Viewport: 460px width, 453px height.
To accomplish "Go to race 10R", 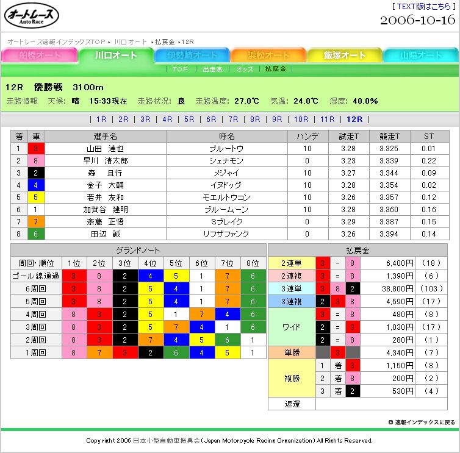I will tap(301, 119).
